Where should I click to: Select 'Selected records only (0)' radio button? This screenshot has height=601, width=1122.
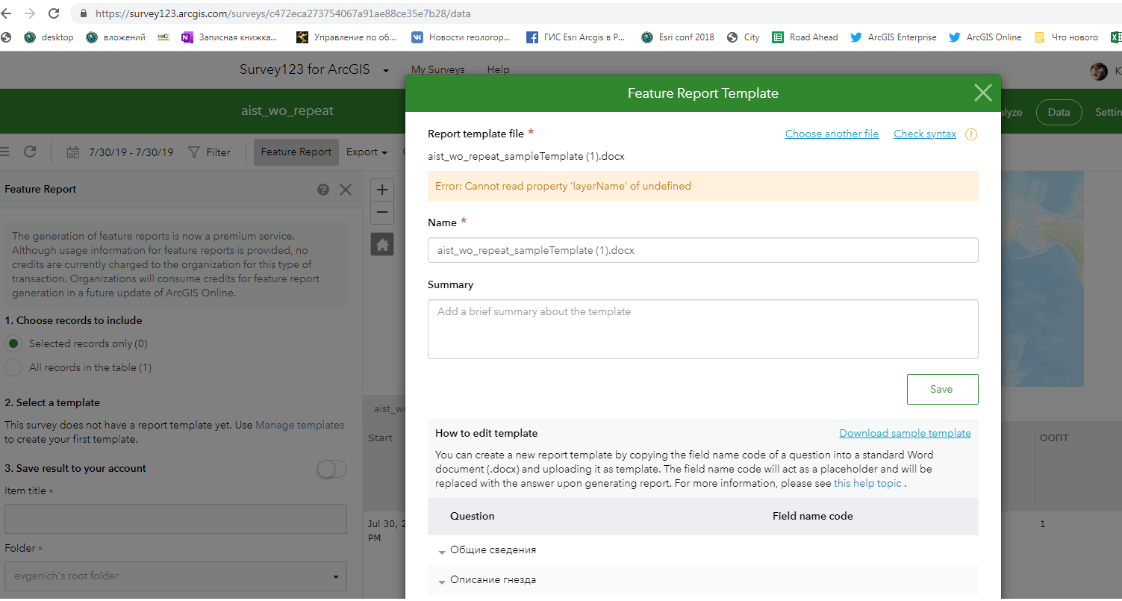tap(13, 343)
